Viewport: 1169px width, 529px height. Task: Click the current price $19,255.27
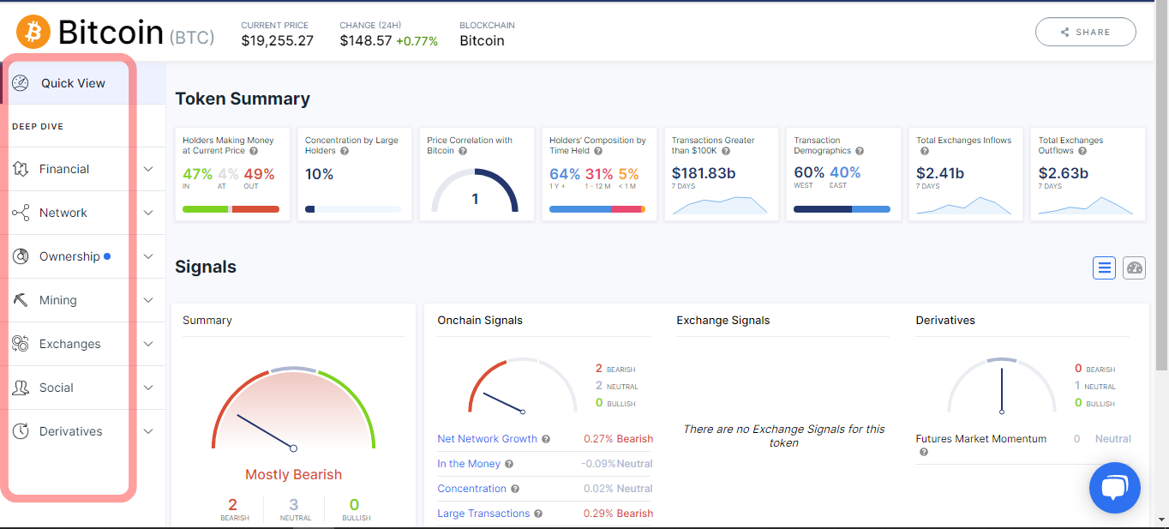point(277,40)
